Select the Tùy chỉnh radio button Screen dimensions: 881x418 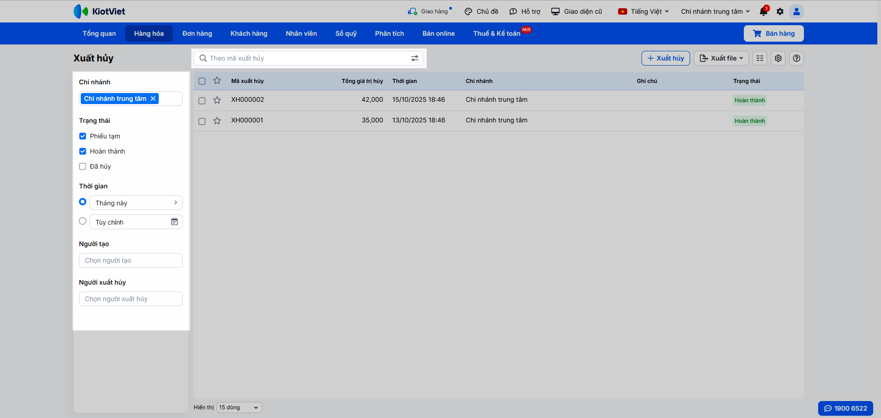(83, 221)
